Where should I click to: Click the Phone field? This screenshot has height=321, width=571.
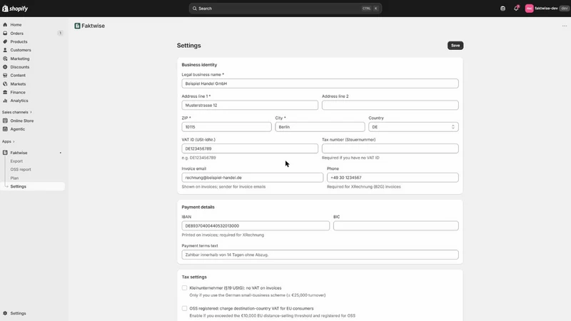[x=393, y=178]
